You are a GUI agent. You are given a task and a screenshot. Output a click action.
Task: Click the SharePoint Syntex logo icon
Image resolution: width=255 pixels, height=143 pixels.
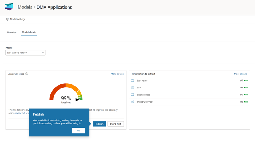pos(9,7)
